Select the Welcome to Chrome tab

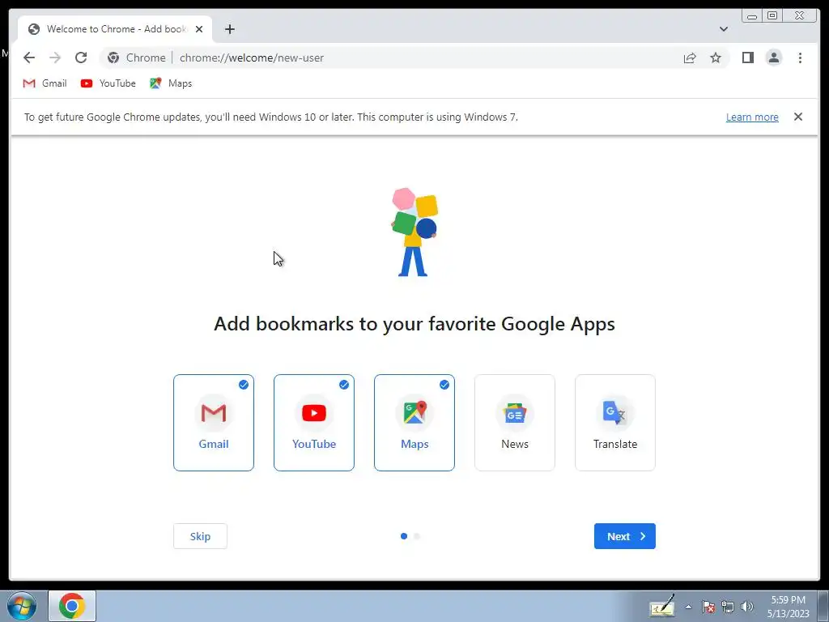pos(115,29)
